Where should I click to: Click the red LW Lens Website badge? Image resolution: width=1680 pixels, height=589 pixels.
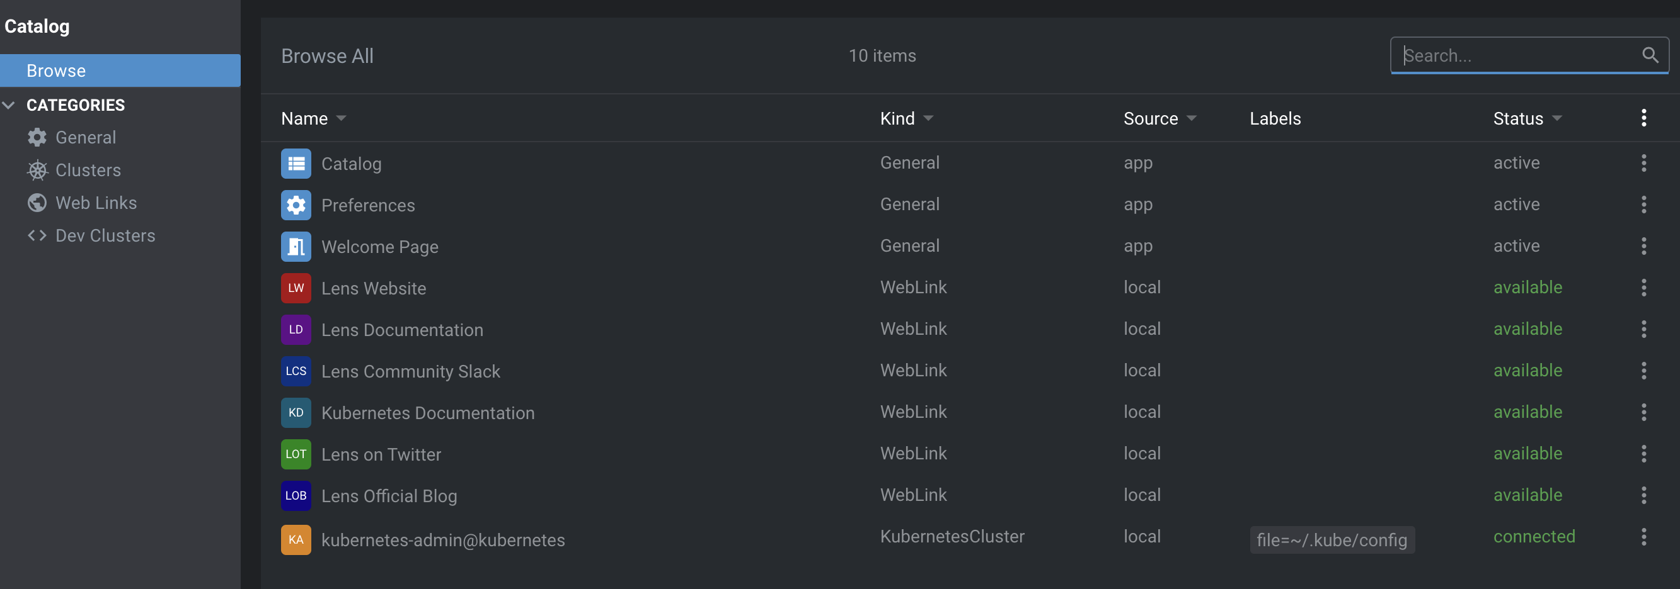tap(296, 288)
